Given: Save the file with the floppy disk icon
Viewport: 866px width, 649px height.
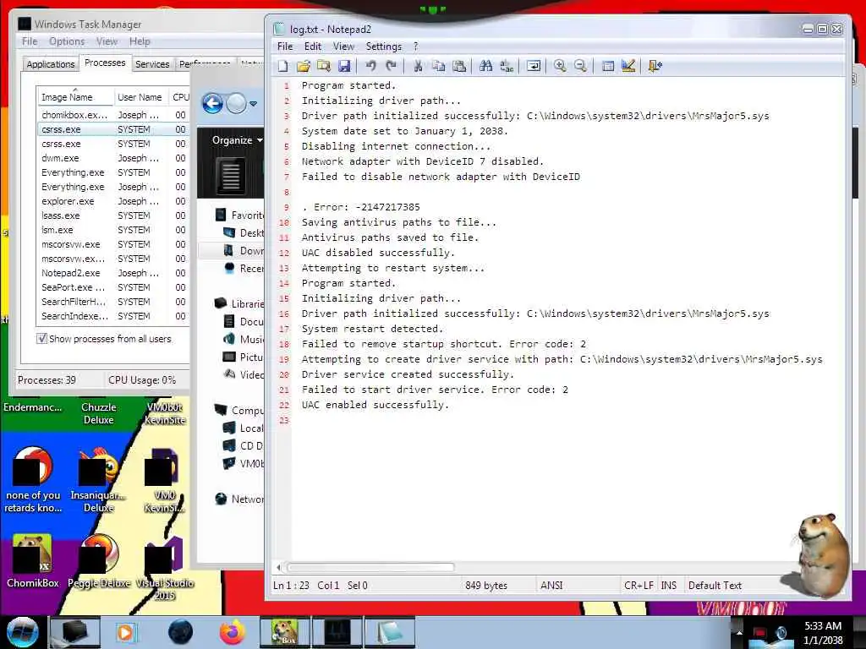Looking at the screenshot, I should [344, 66].
